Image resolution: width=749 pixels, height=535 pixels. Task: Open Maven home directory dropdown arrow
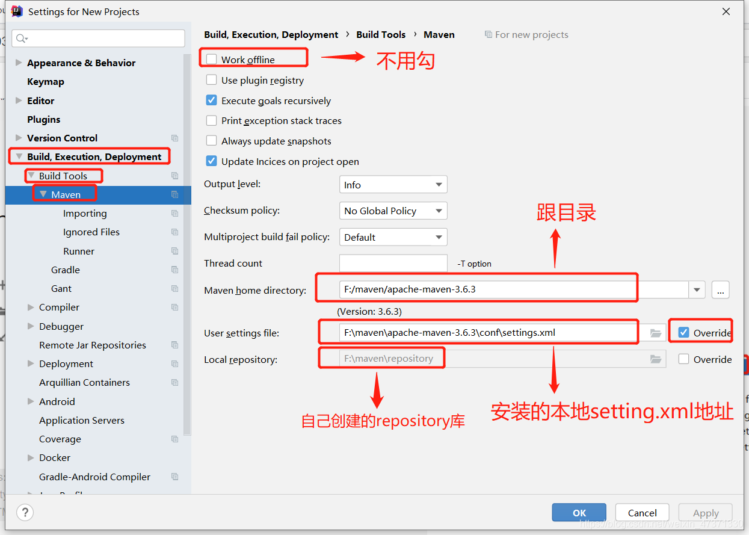697,289
